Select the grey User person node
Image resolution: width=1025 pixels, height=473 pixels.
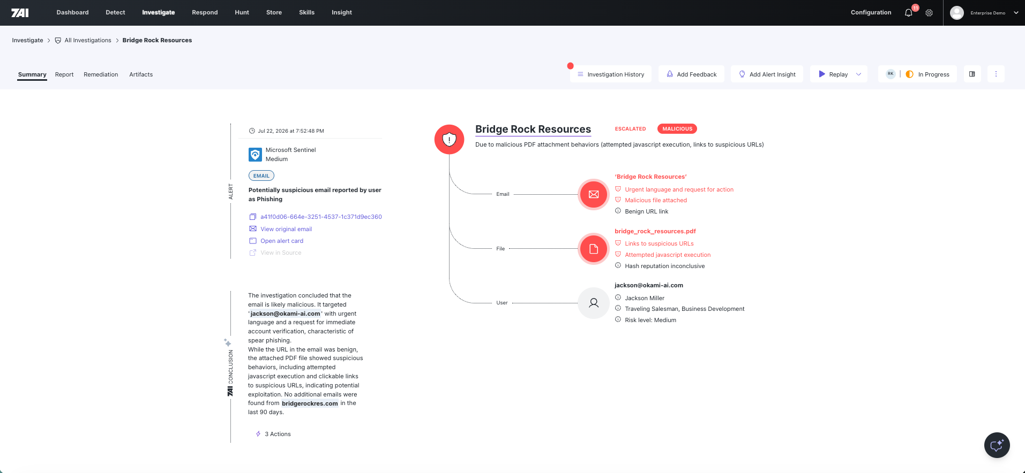[x=594, y=303]
